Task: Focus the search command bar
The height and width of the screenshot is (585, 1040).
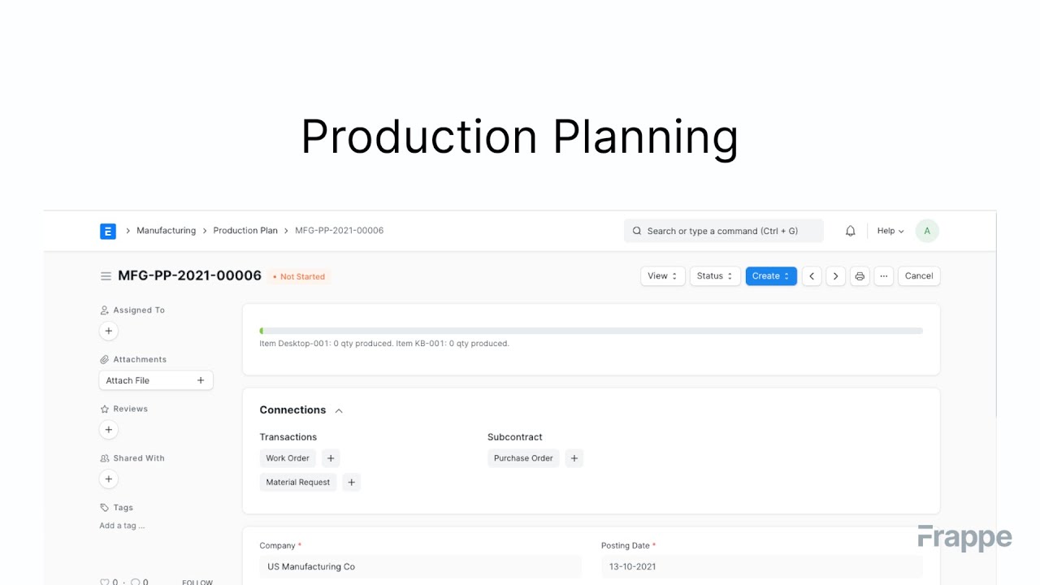Action: pyautogui.click(x=724, y=231)
